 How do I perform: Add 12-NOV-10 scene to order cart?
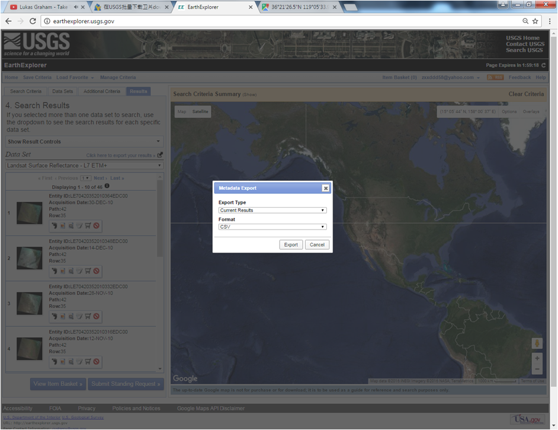click(88, 361)
